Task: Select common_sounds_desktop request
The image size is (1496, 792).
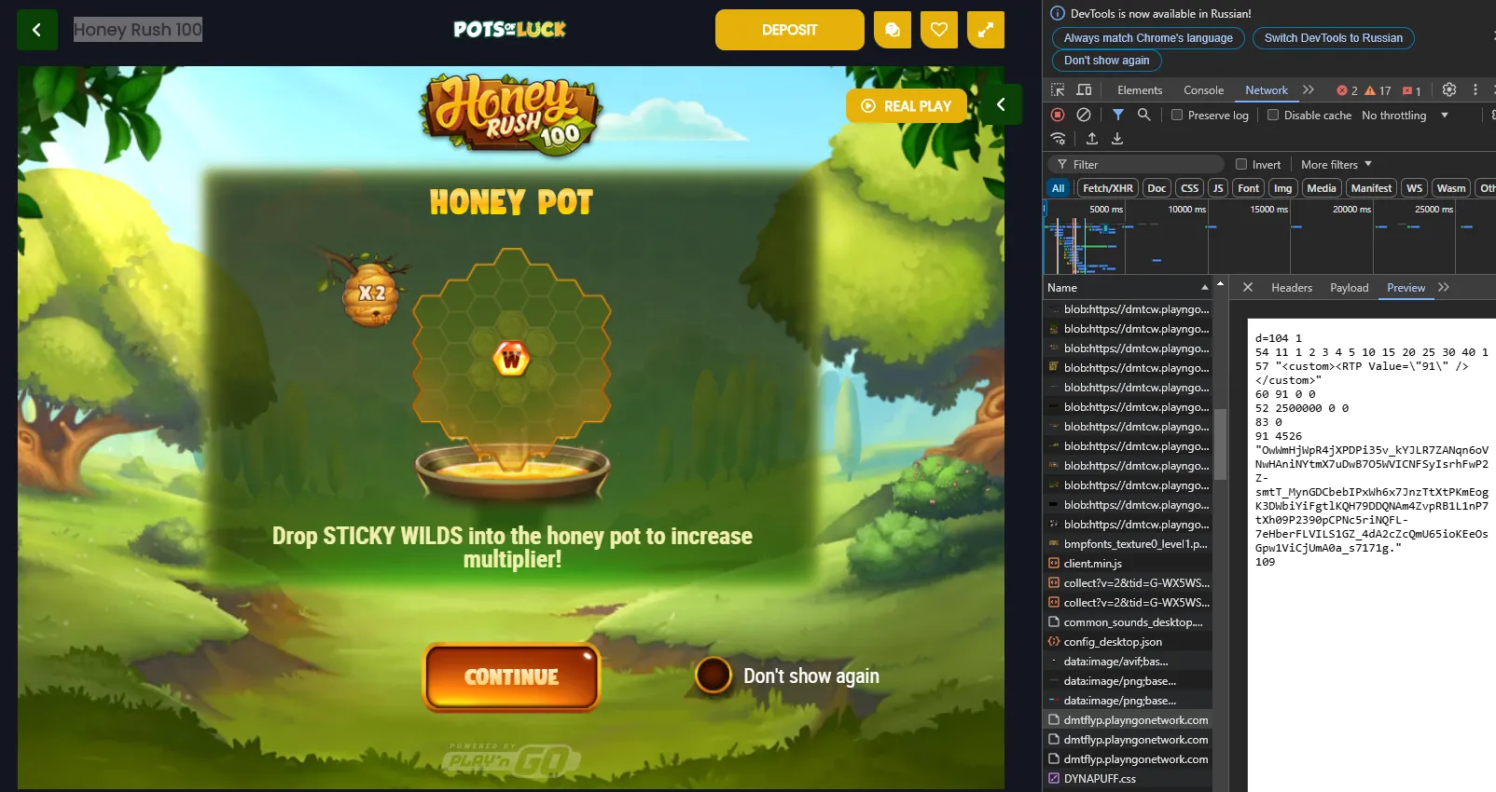Action: (x=1128, y=622)
